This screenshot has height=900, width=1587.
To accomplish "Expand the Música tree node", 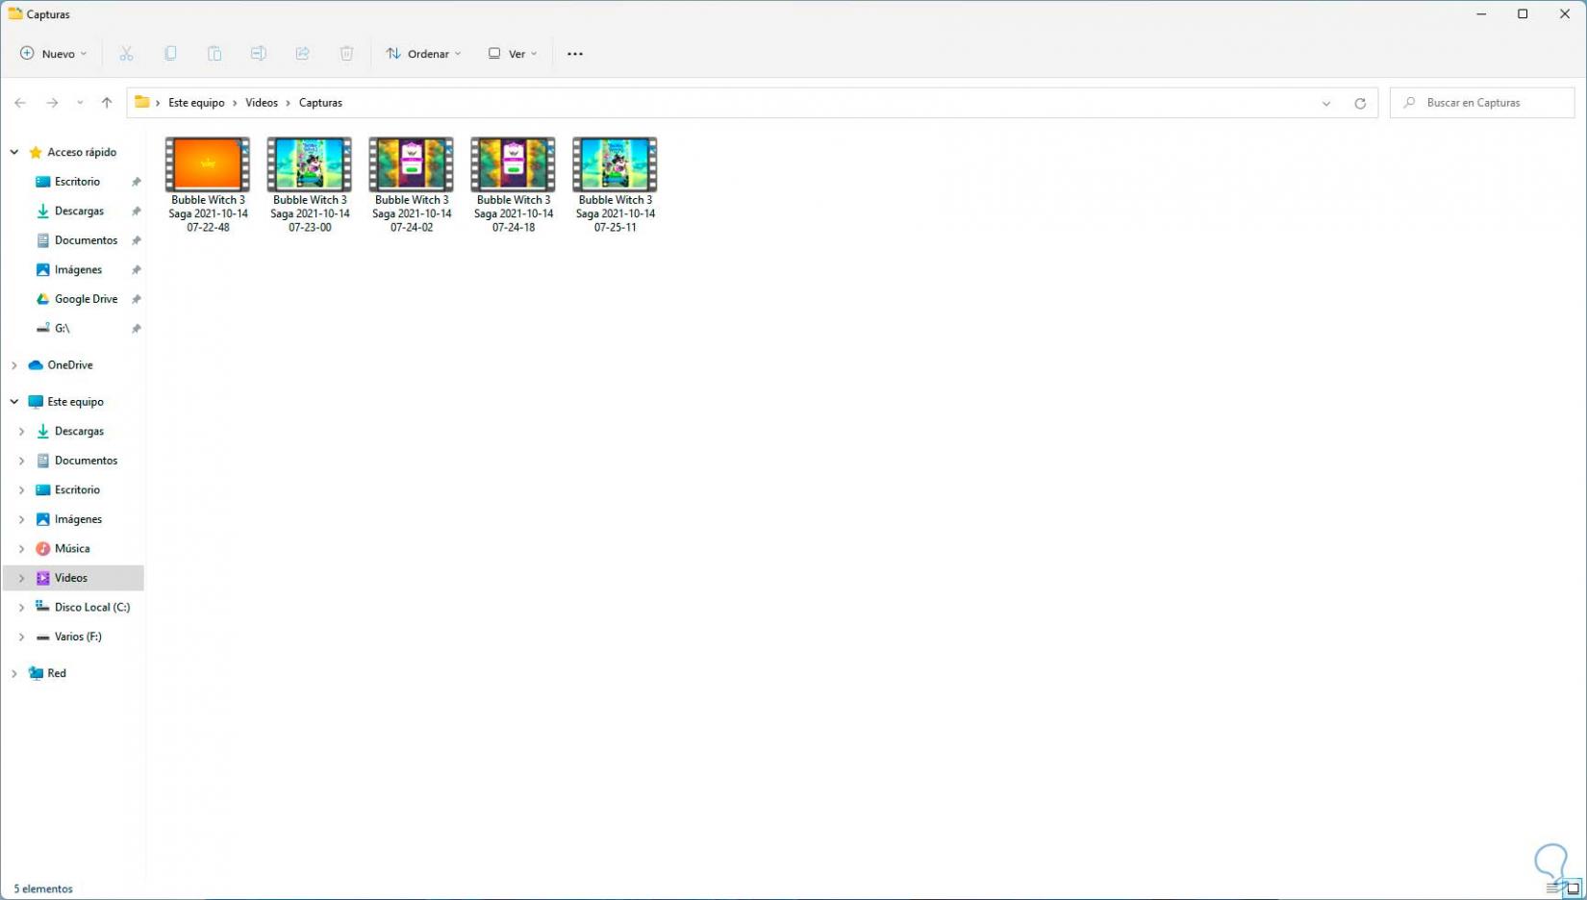I will [21, 549].
